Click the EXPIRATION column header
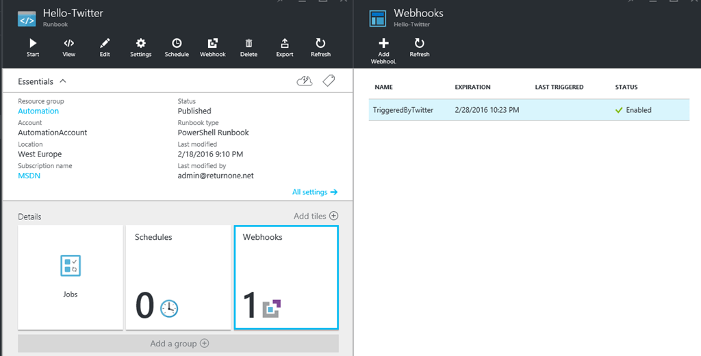 pyautogui.click(x=472, y=87)
